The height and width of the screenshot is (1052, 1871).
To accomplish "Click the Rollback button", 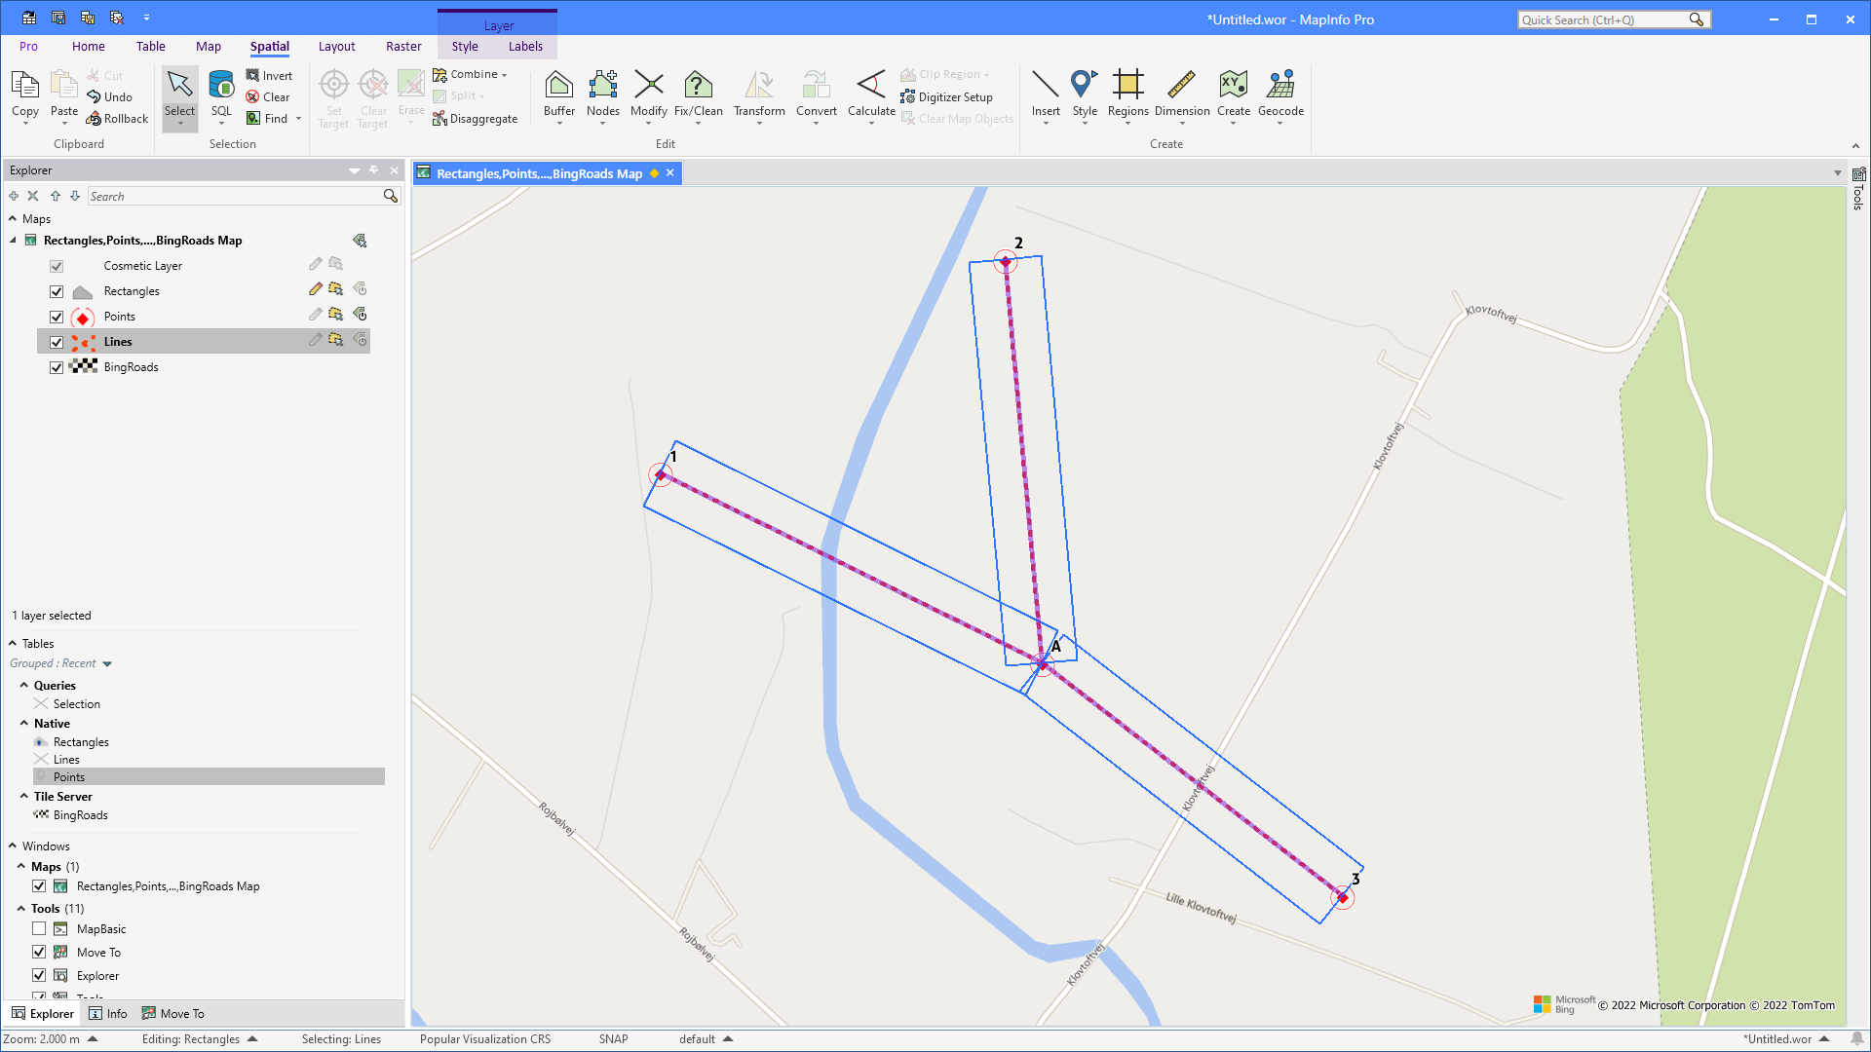I will [117, 119].
